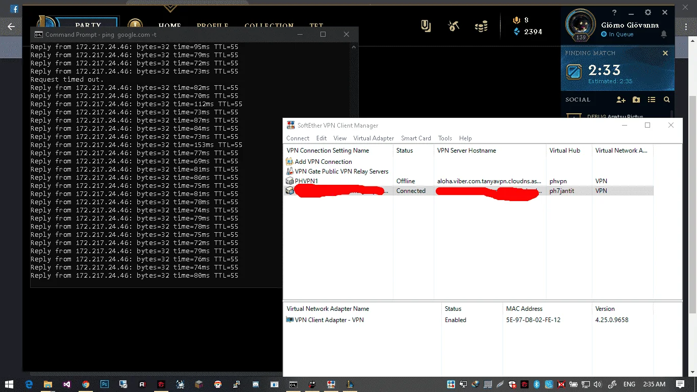Click the 2394 Blue Essence balance
The width and height of the screenshot is (697, 392).
click(528, 32)
